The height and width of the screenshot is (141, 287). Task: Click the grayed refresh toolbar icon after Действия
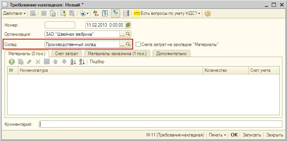point(44,14)
